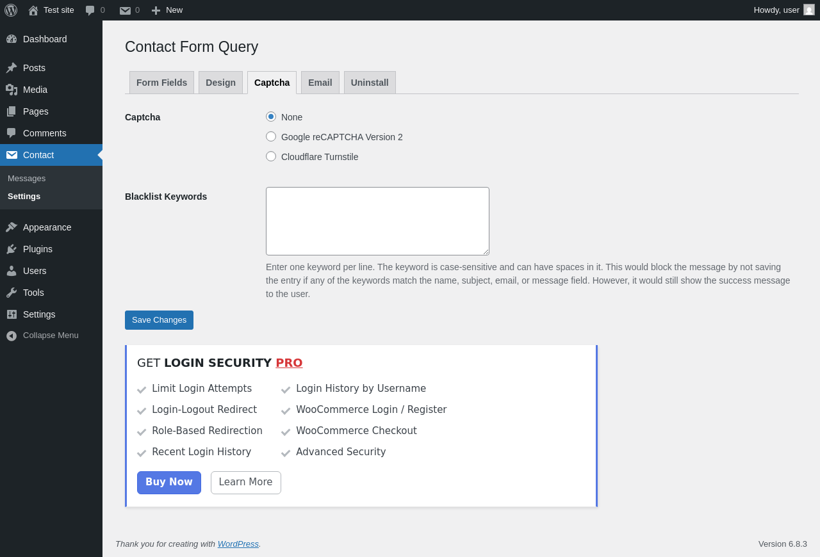The height and width of the screenshot is (557, 820).
Task: Open the Dashboard gauge icon
Action: 12,39
